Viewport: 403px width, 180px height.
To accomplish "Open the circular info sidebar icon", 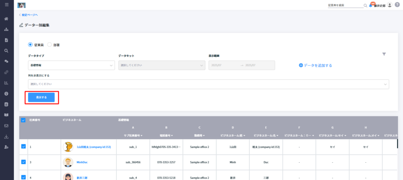I will click(x=7, y=93).
